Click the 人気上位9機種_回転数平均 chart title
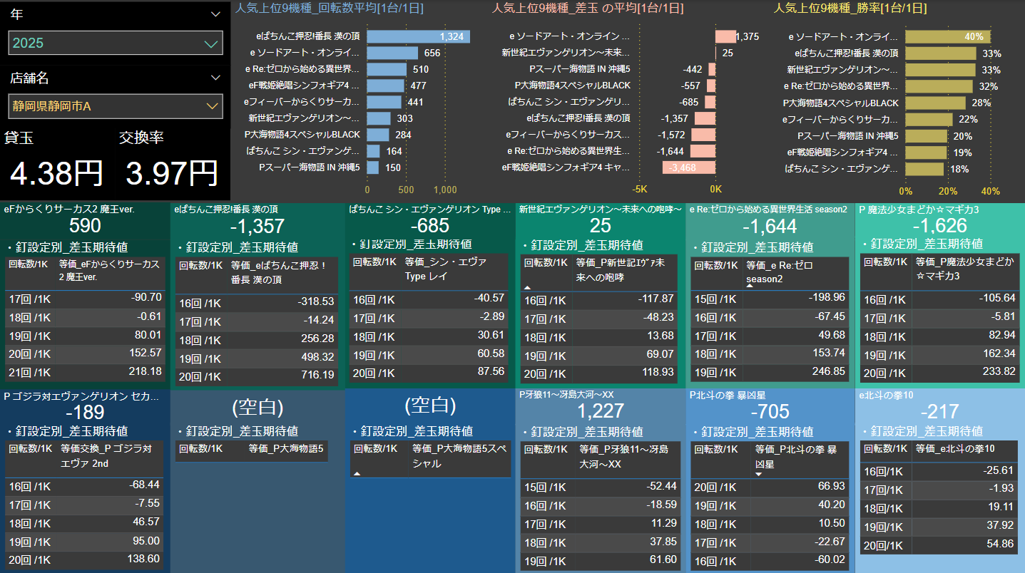 pos(330,9)
